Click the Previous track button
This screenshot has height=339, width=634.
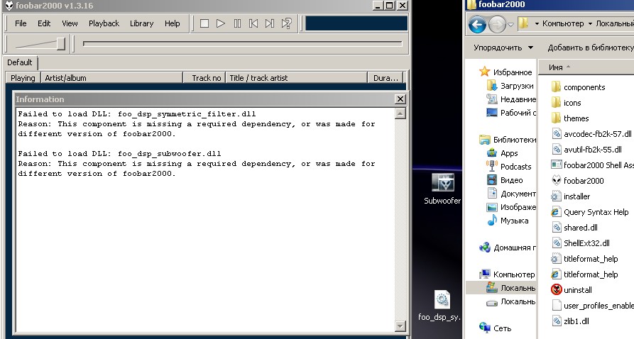[x=253, y=23]
